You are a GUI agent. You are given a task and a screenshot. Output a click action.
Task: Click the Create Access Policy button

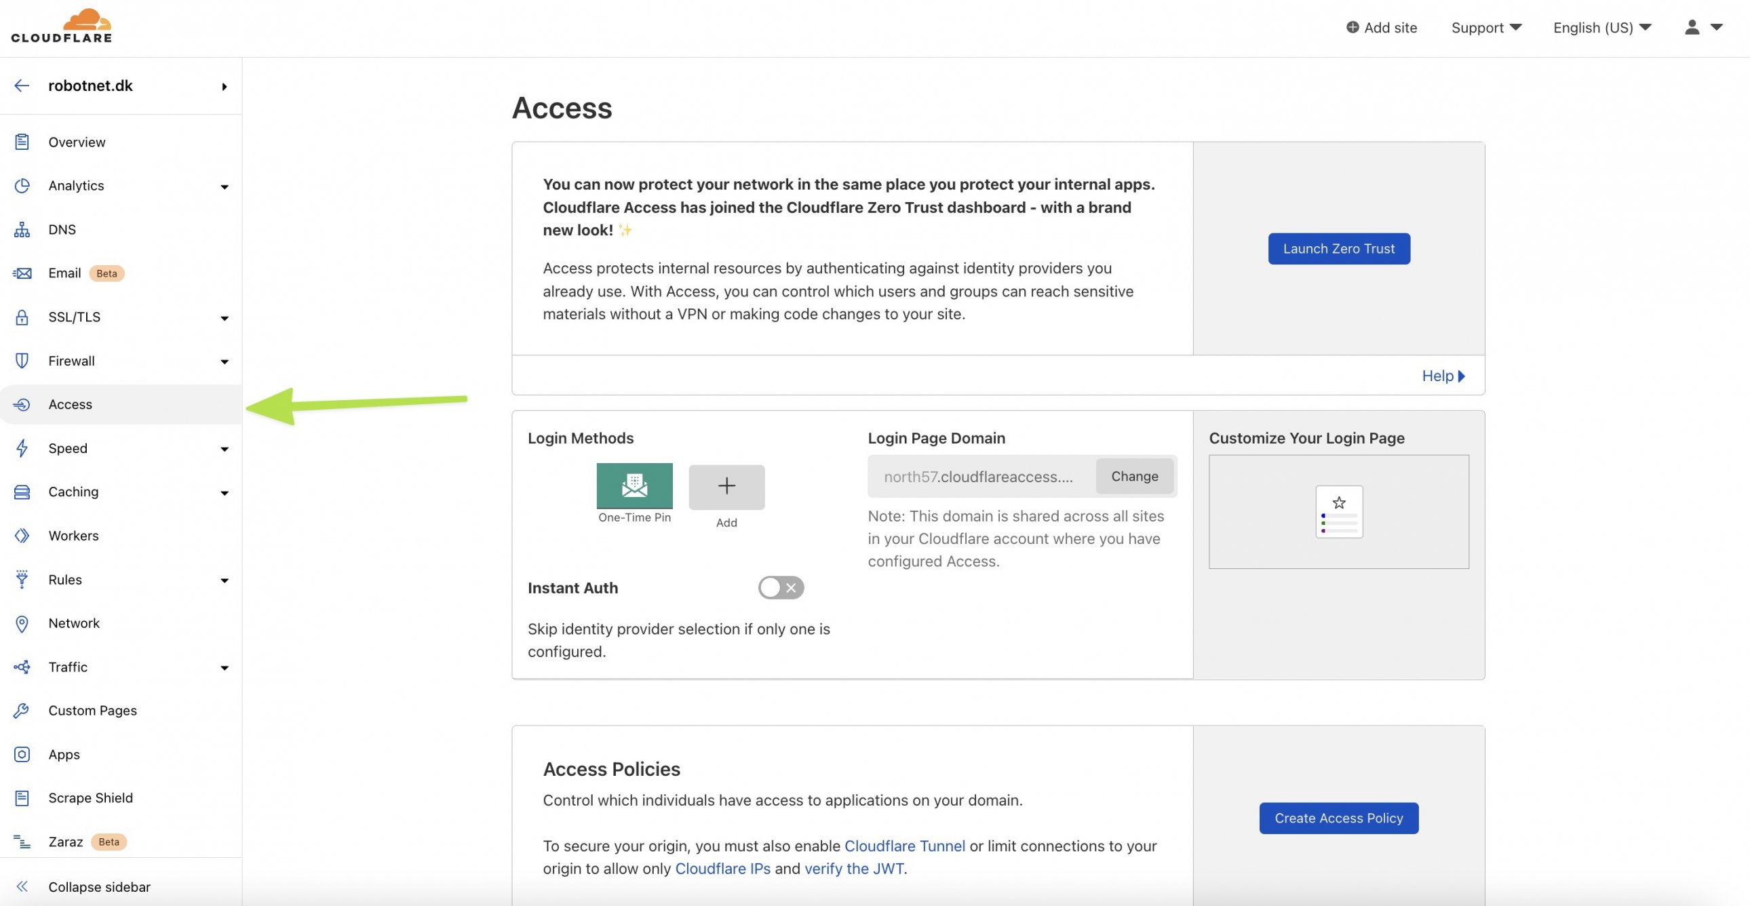point(1338,818)
